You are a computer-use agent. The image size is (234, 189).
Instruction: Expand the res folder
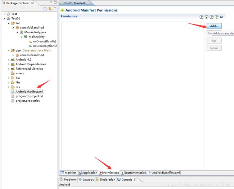click(9, 87)
